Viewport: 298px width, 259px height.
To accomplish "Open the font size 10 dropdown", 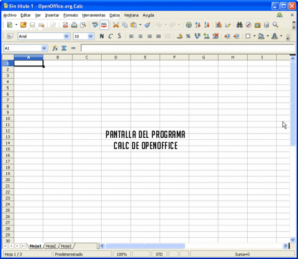I will tap(91, 37).
